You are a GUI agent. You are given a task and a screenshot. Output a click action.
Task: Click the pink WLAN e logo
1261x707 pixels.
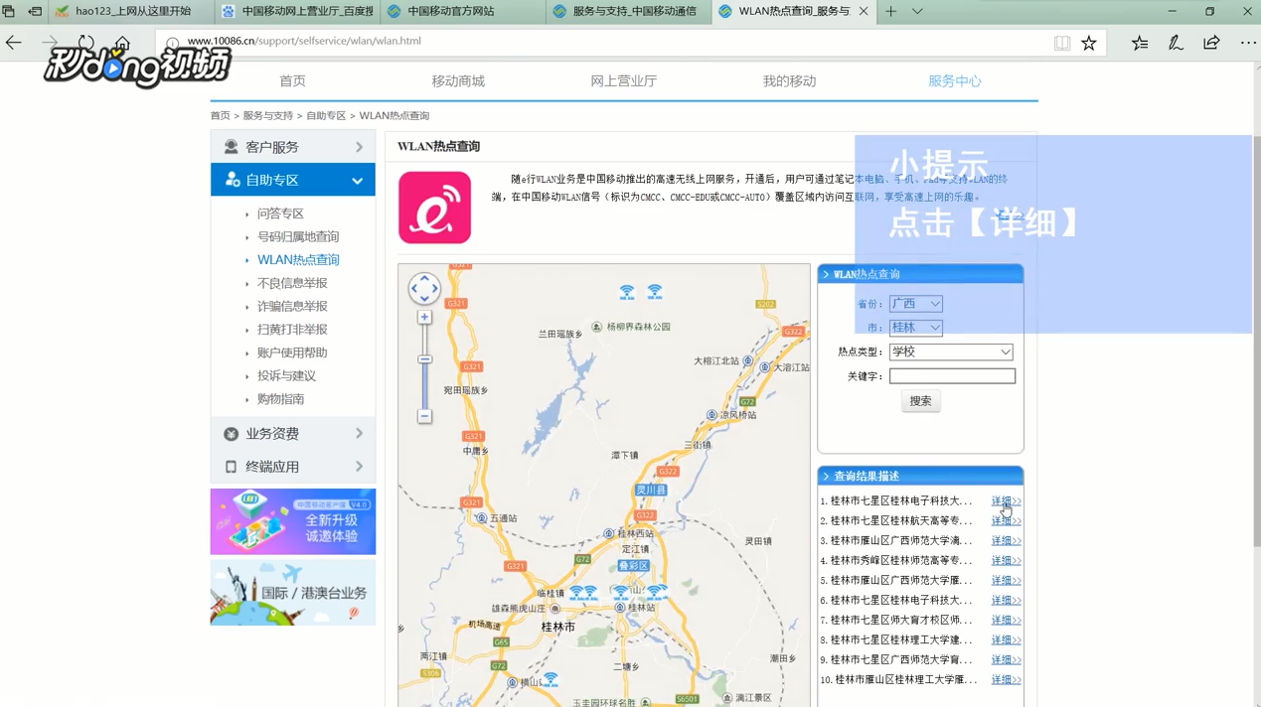click(434, 208)
